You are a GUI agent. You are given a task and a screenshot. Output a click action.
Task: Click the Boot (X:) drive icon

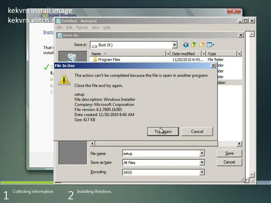pos(95,46)
